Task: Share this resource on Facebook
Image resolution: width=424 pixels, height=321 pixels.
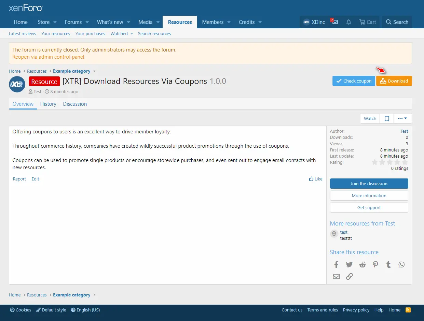Action: tap(336, 264)
